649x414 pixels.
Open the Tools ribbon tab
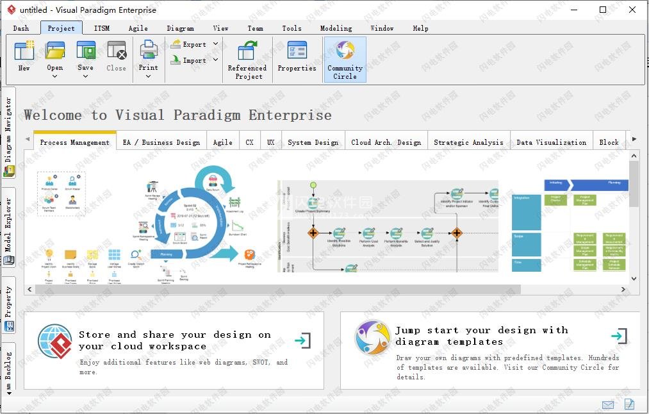pos(292,28)
